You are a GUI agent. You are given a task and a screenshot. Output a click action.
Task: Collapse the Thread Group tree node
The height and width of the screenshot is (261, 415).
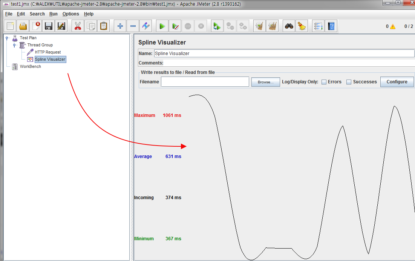14,45
